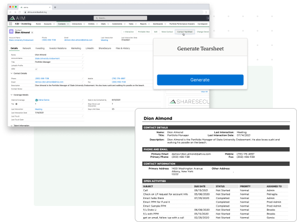The image size is (297, 222).
Task: Toggle the checkbox under LinkedIn Profile row
Action: click(x=36, y=69)
